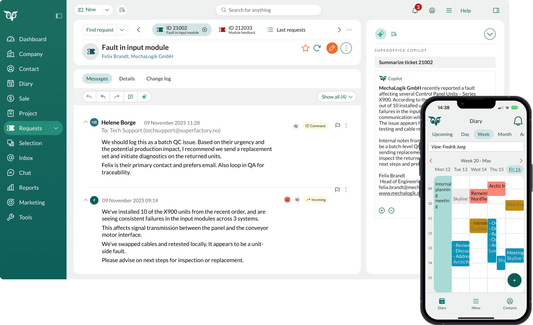Toggle hidden-eye visibility on Helene Borge message
533x325 pixels.
pos(296,126)
